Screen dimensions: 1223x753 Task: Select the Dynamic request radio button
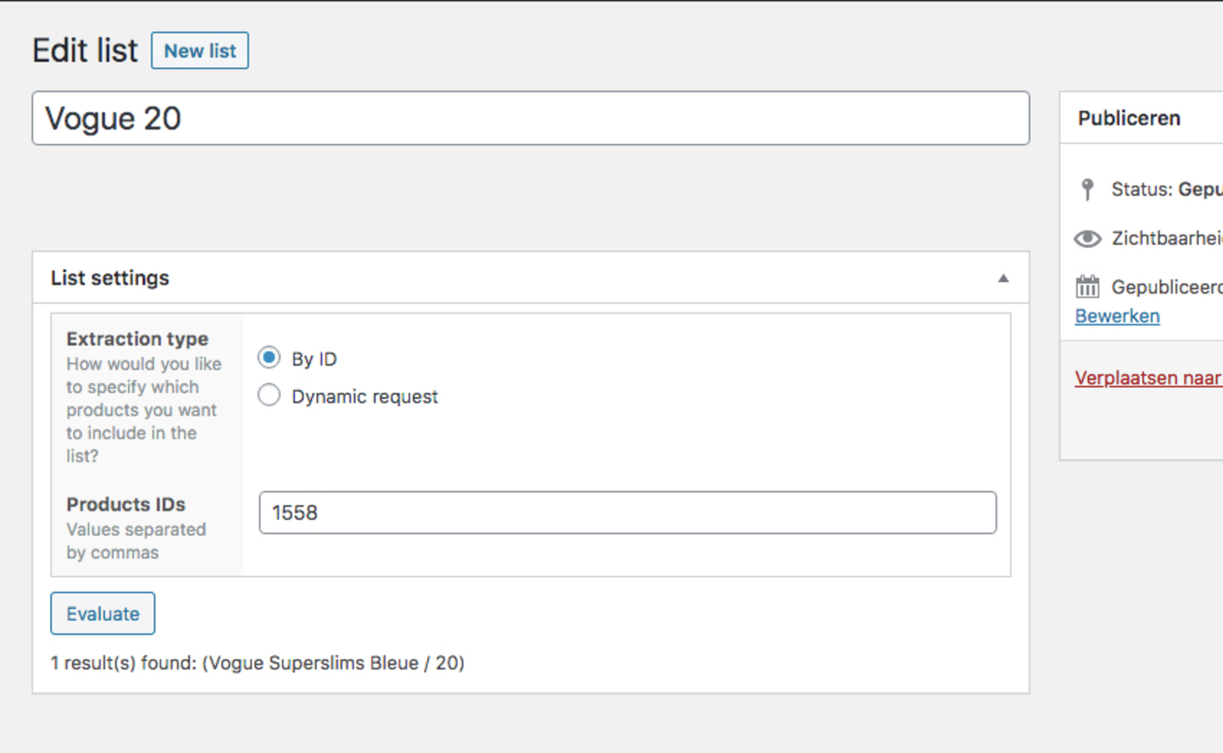[x=269, y=395]
